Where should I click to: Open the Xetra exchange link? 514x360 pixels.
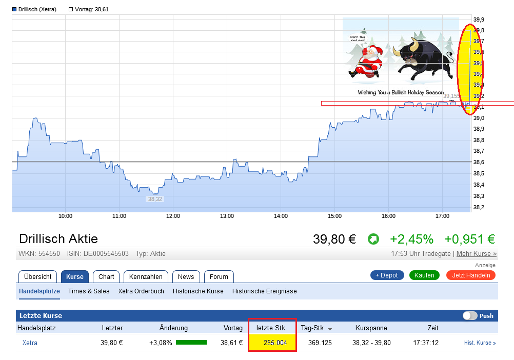(30, 343)
